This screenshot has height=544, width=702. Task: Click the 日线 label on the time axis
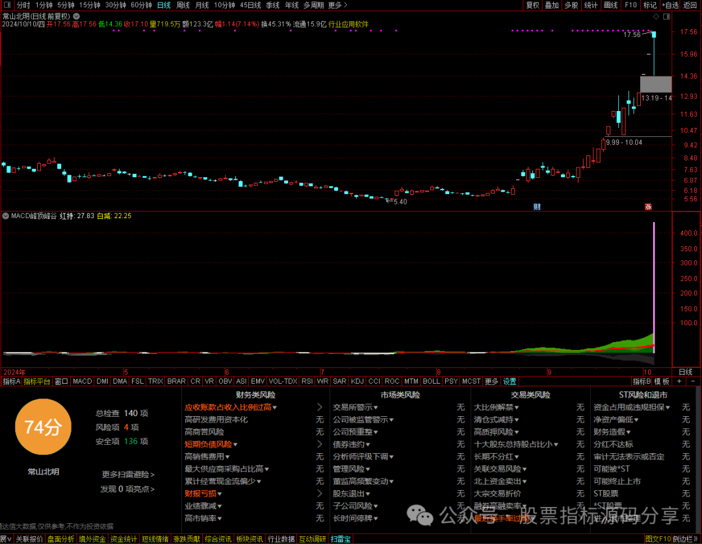click(686, 372)
